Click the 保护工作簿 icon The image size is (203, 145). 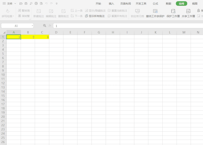[173, 11]
